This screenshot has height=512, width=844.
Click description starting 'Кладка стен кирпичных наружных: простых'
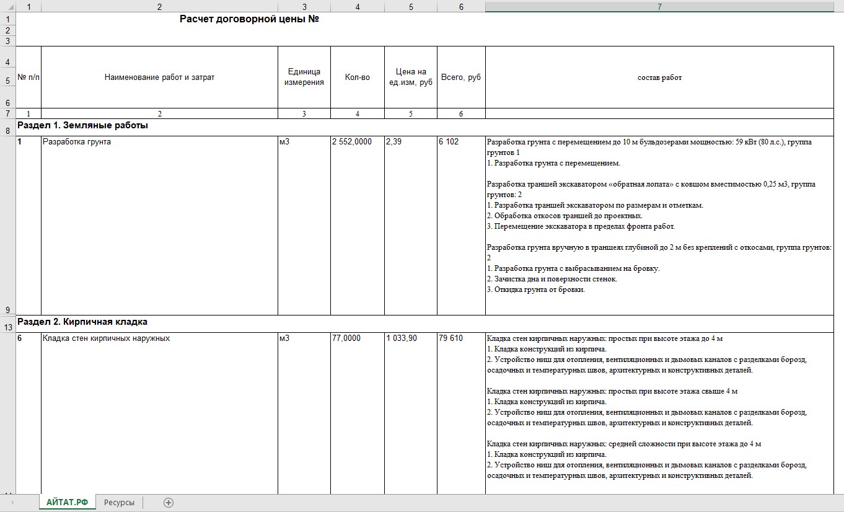659,413
